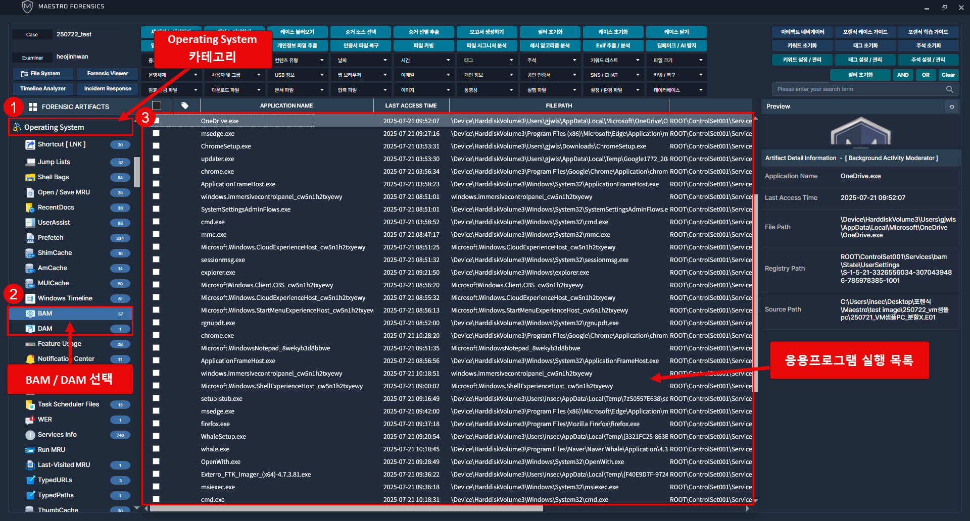Click the search magnifier icon
The width and height of the screenshot is (970, 521).
tap(949, 89)
